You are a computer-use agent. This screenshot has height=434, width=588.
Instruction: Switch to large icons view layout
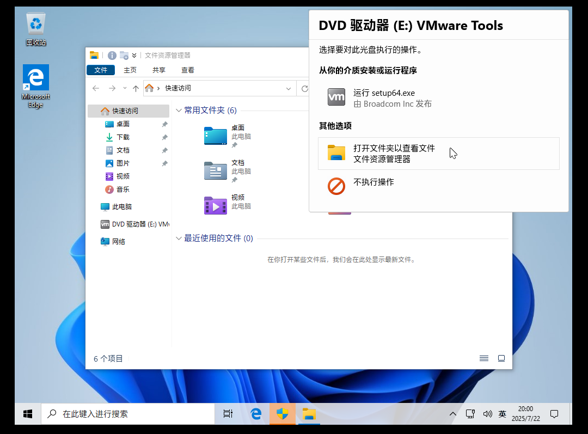point(501,358)
